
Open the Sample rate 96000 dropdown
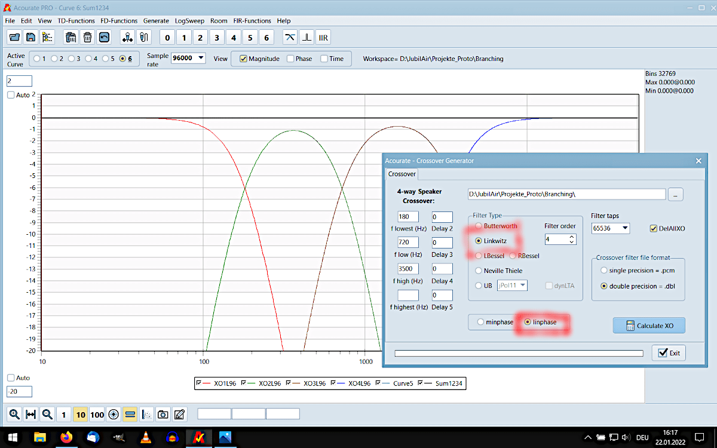(200, 59)
